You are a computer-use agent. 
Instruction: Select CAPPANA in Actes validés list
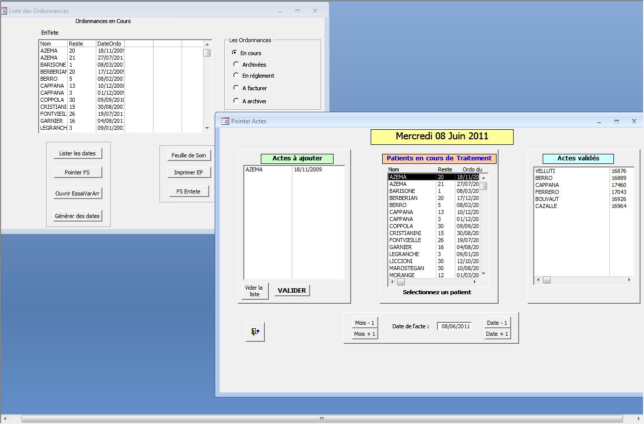tap(583, 185)
